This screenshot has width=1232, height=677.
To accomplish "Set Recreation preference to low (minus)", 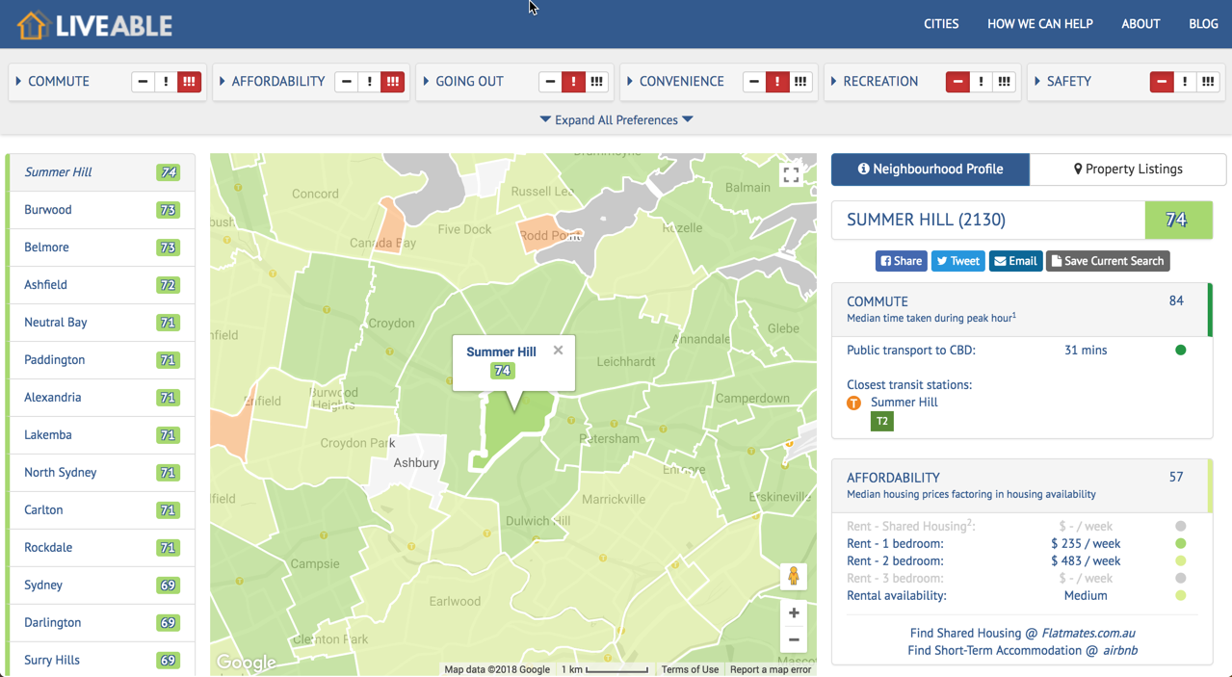I will click(x=957, y=82).
